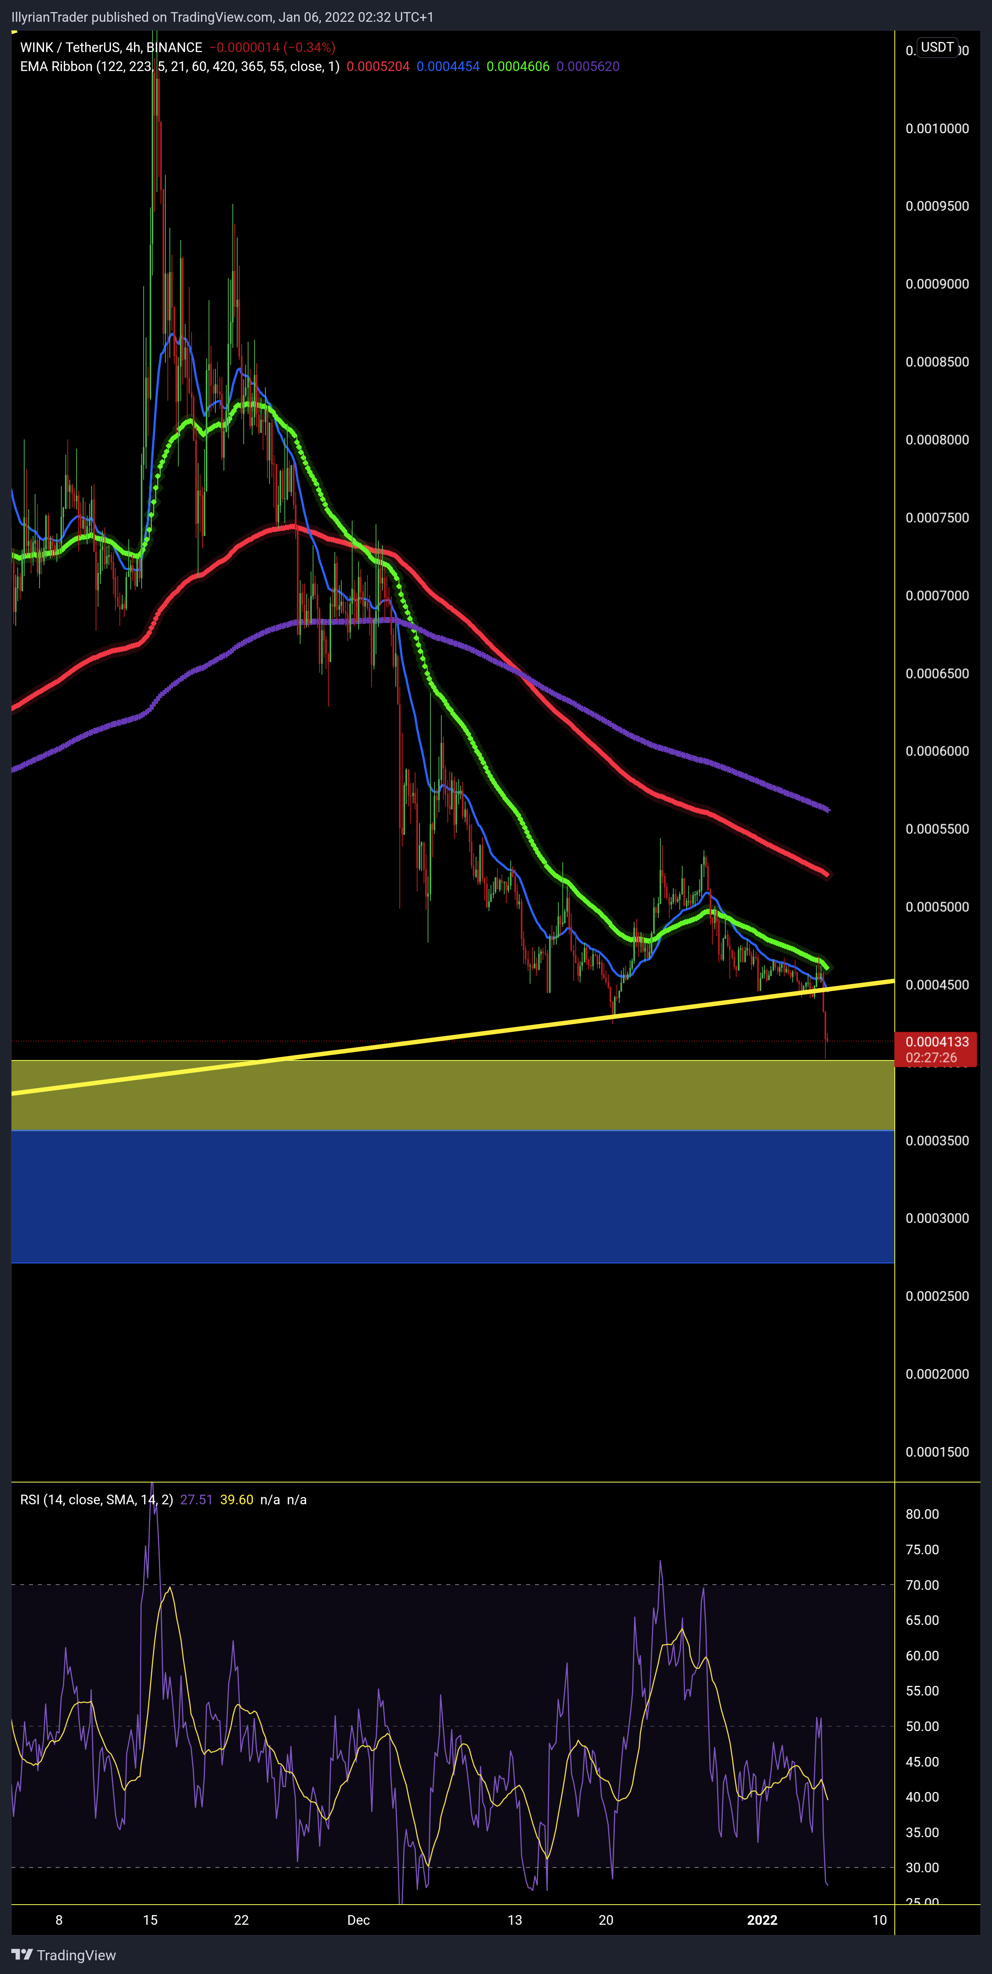The width and height of the screenshot is (992, 1974).
Task: Click the price change -0.0000014 (-0.34%)
Action: tap(273, 48)
